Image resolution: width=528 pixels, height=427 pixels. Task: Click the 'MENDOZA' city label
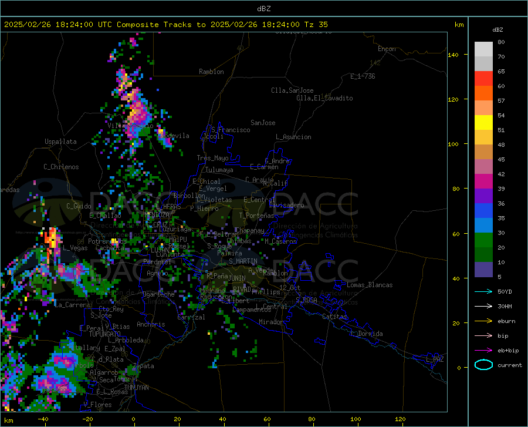point(157,214)
